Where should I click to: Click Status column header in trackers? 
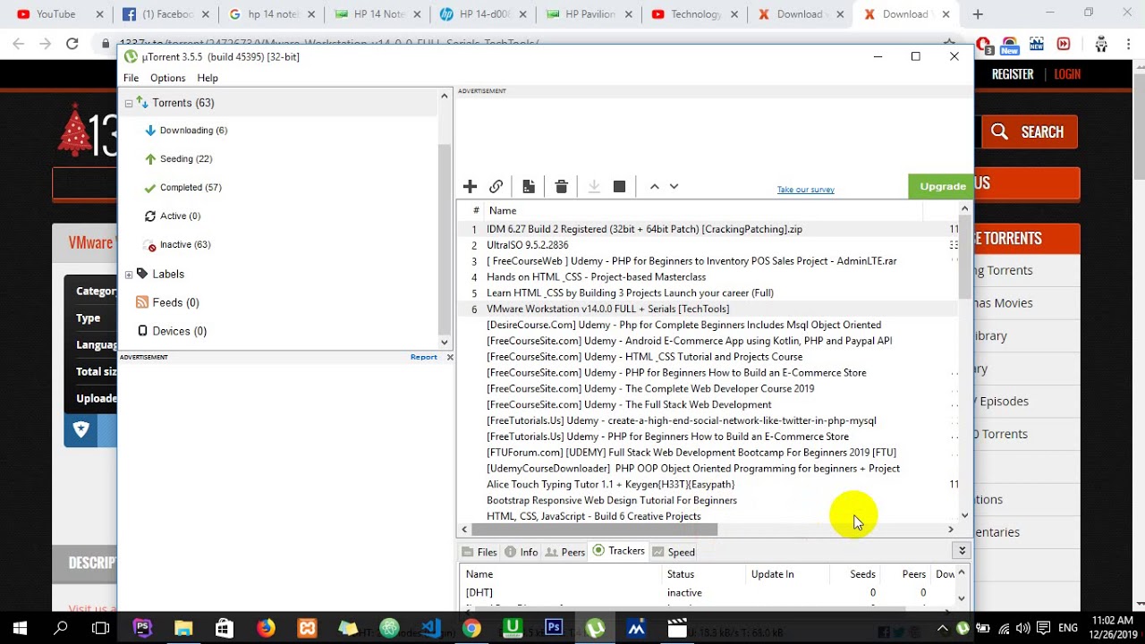click(x=680, y=574)
